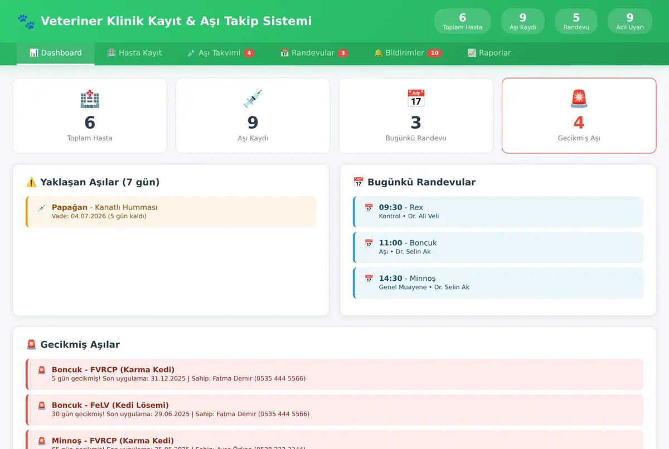Go to the Randevular tab
Viewport: 669px width, 449px height.
314,53
